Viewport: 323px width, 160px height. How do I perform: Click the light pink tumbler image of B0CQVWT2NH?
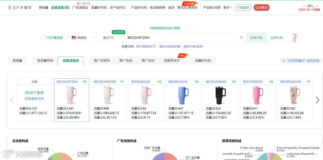point(71,95)
